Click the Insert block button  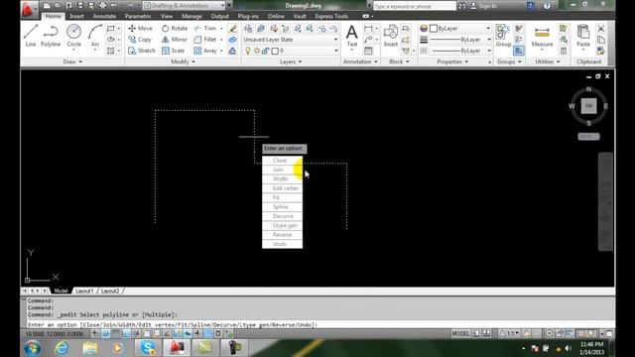coord(390,36)
